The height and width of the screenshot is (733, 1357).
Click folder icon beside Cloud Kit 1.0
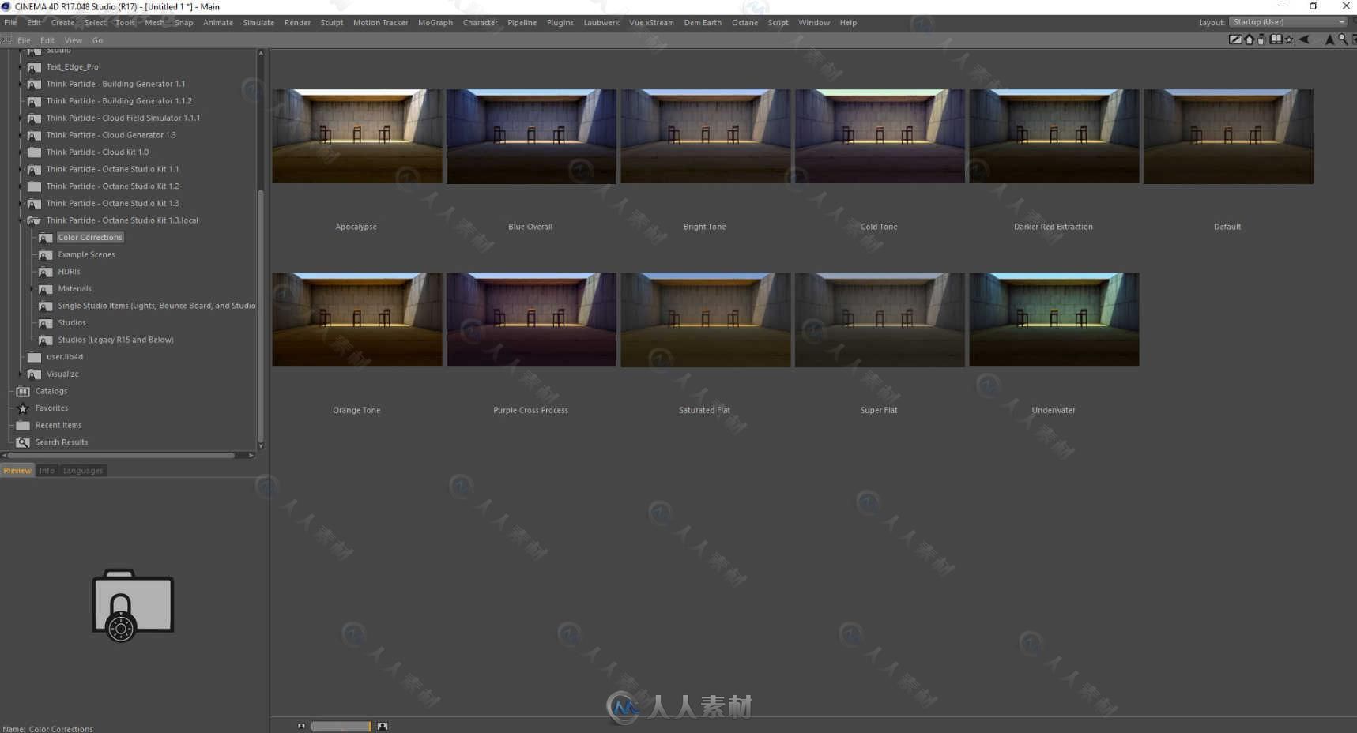[34, 152]
